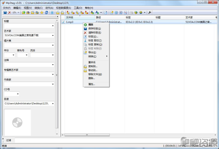The width and height of the screenshot is (219, 149).
Task: Open the 编辑(E) menu
Action: pyautogui.click(x=17, y=8)
